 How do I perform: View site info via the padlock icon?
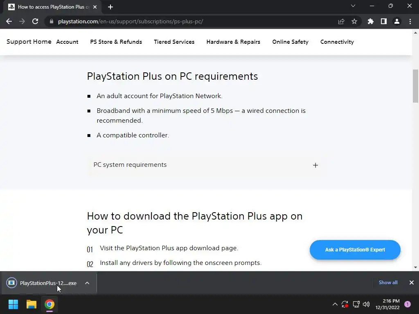tap(52, 21)
